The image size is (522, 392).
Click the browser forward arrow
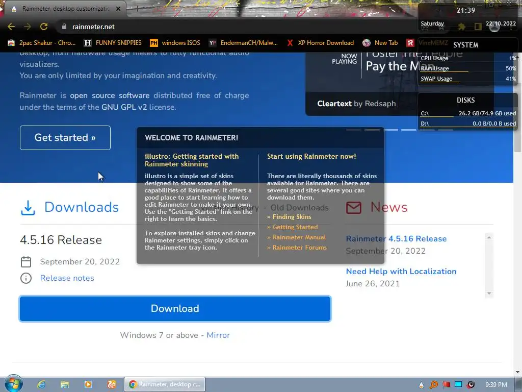[28, 27]
